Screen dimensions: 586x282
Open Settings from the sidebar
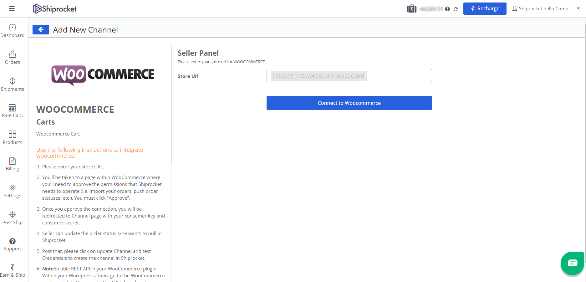coord(12,190)
